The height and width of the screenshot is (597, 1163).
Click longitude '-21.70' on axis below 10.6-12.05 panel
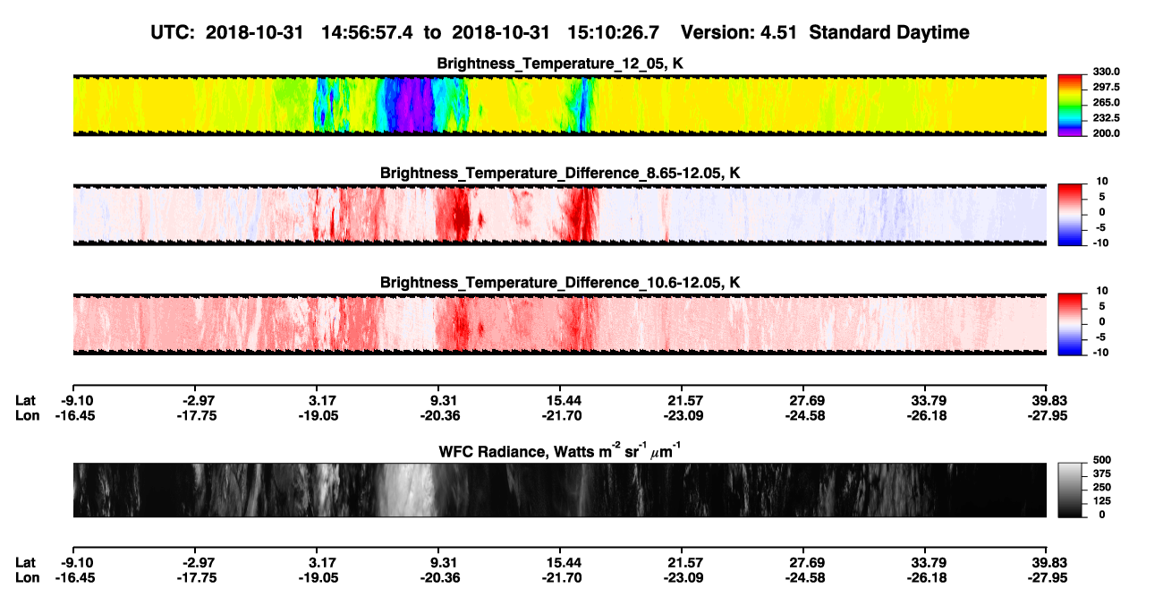[x=563, y=415]
